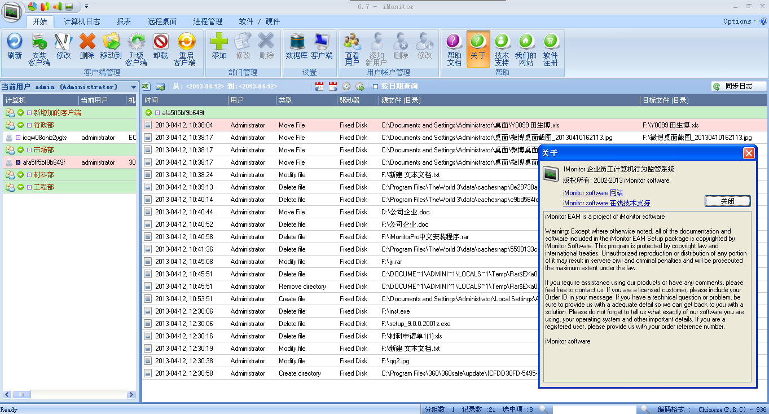Click computer list horizontal scrollbar right arrow
Viewport: 769px width, 414px height.
[x=131, y=395]
